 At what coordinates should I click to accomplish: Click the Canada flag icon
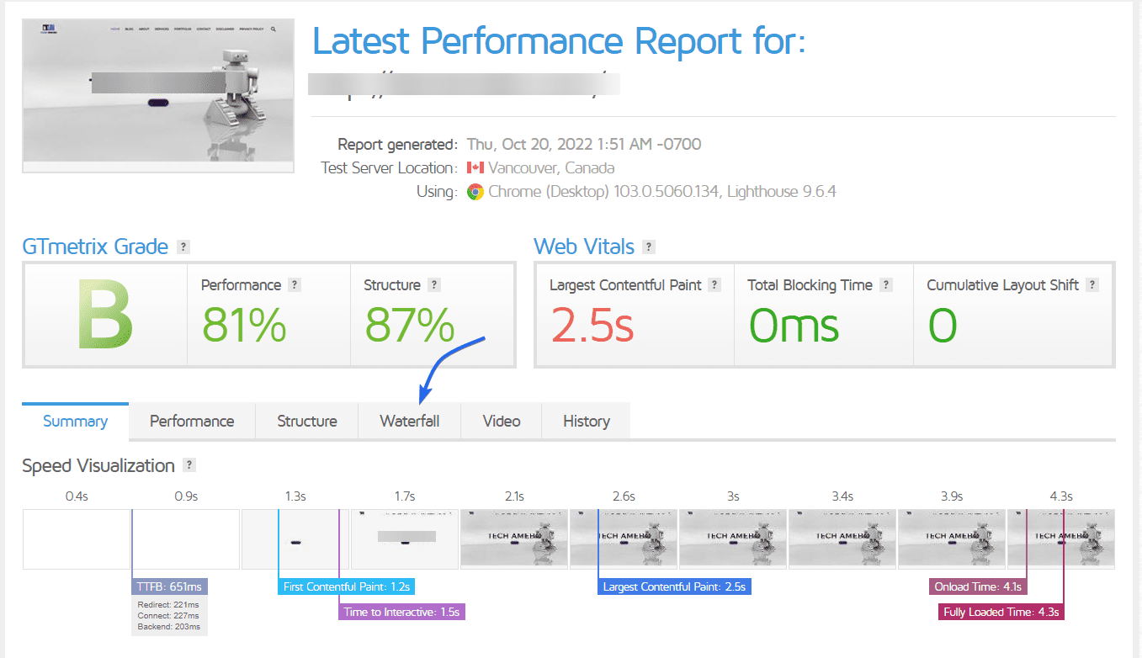pyautogui.click(x=475, y=168)
